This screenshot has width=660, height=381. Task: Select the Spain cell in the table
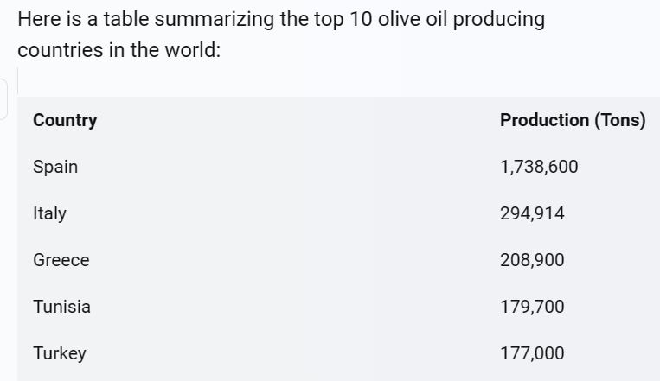pyautogui.click(x=55, y=167)
